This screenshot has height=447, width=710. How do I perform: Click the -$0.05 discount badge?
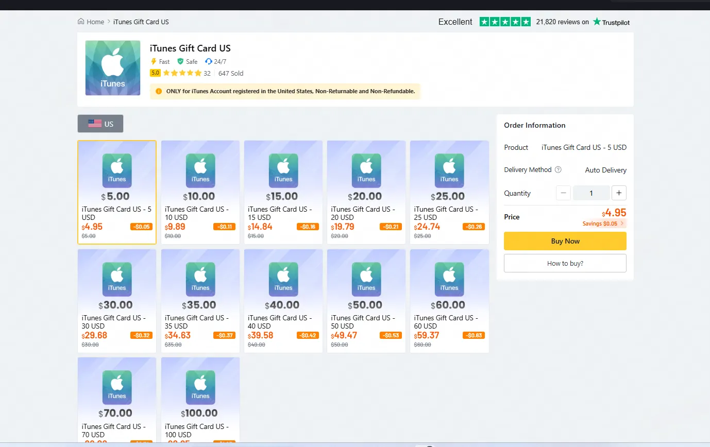(141, 227)
